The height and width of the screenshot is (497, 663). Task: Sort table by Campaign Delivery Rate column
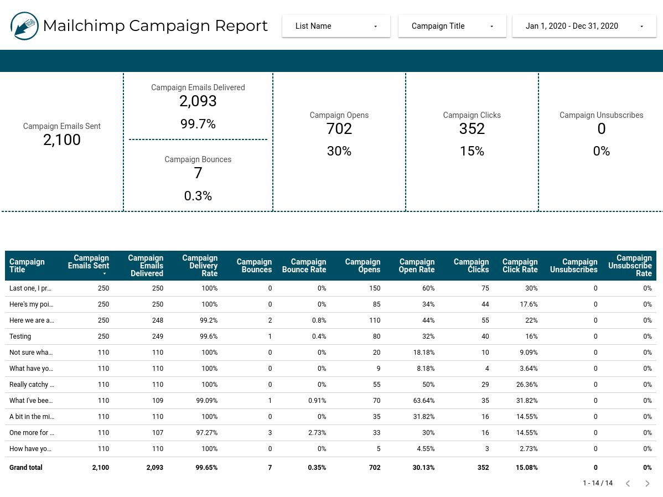[200, 265]
